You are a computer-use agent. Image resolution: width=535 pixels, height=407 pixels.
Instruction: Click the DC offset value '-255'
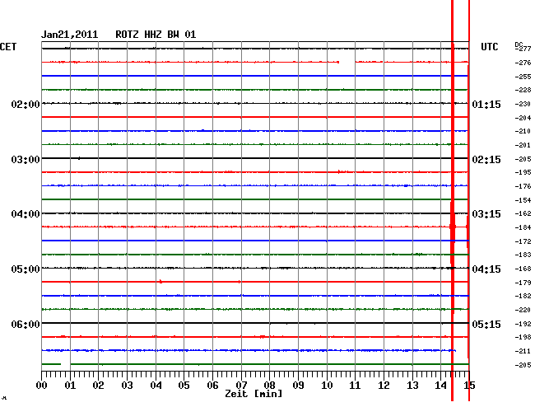click(x=523, y=77)
